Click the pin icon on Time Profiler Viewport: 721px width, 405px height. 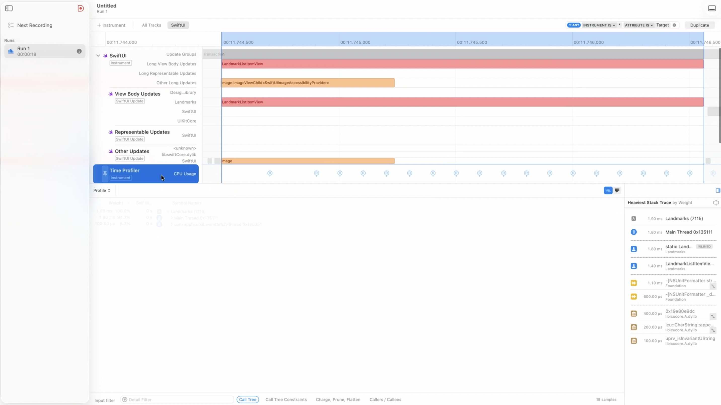pos(105,174)
